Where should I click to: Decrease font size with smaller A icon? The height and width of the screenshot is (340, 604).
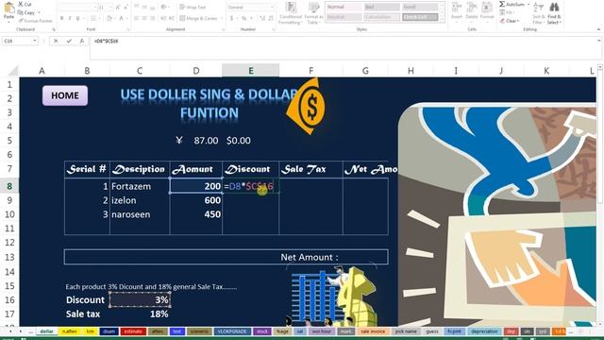126,8
